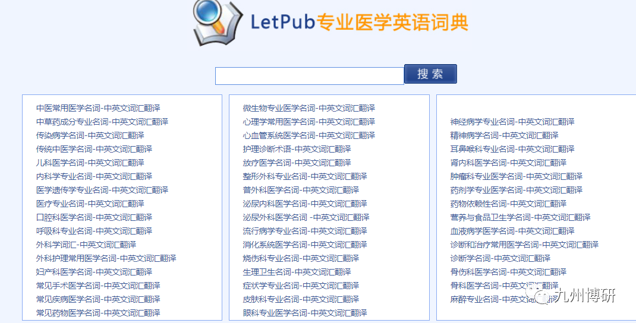Open 神经病学专业名词-中英文词汇翻译 link

(512, 122)
